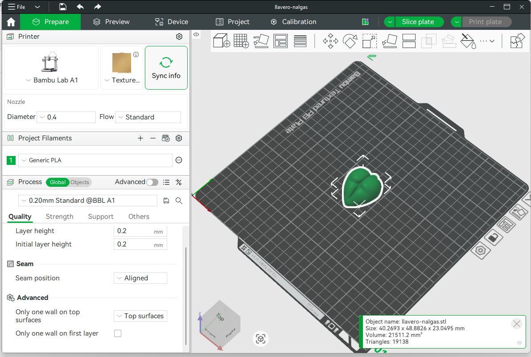Click the Auto orient icon
Screen dimensions: 531x357
pyautogui.click(x=261, y=41)
